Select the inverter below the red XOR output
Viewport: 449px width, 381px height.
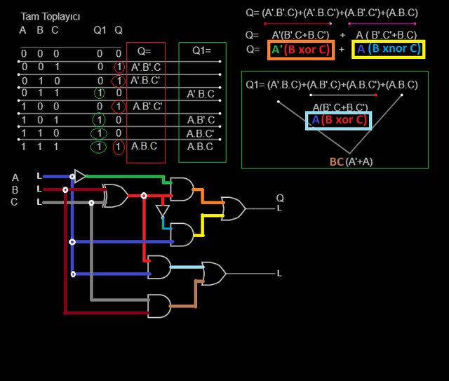[x=163, y=210]
